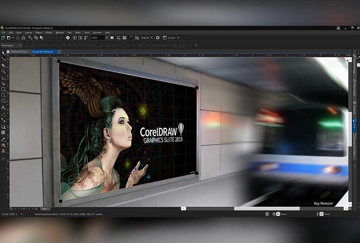360x243 pixels.
Task: Expand the Launch dropdown
Action: 178,38
